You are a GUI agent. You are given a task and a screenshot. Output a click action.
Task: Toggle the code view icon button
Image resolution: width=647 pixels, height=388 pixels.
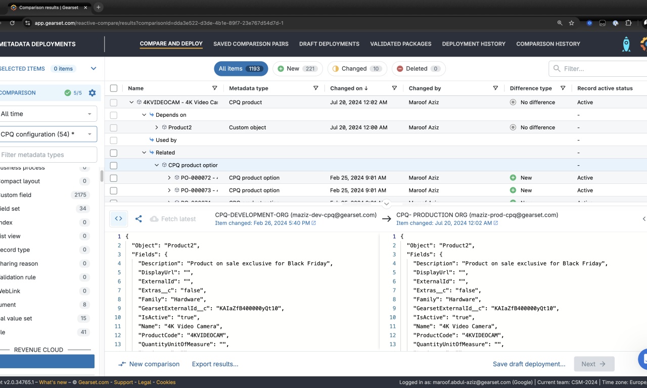tap(119, 219)
